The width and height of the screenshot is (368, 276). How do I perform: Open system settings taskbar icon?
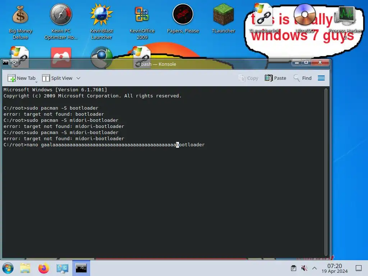63,268
